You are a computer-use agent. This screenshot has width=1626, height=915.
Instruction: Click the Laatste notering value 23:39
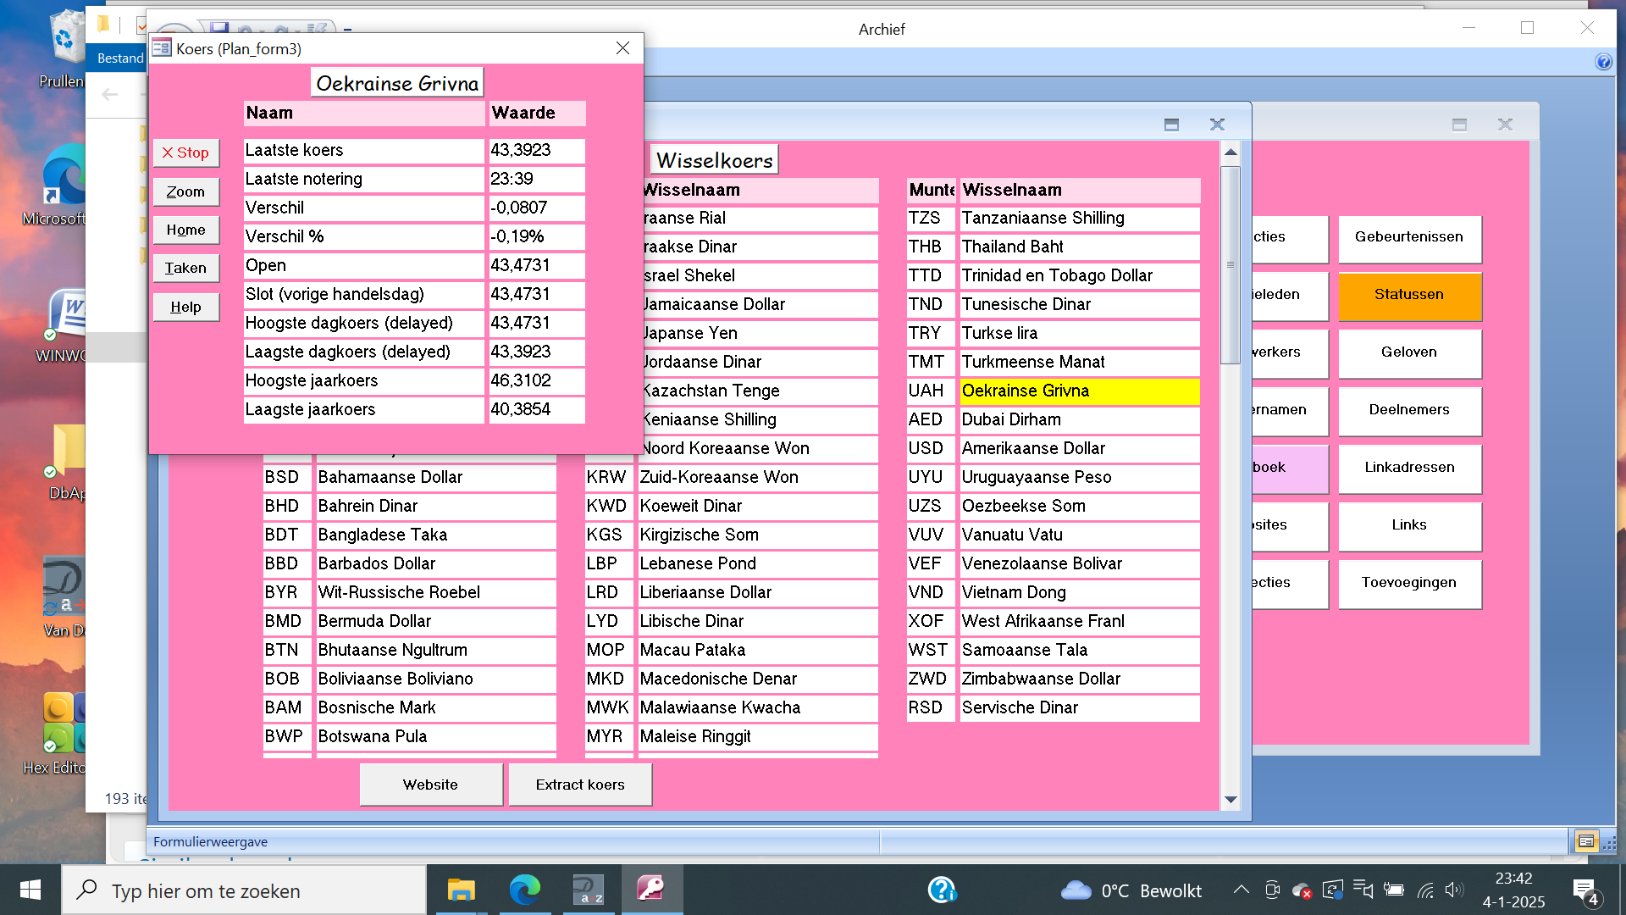tap(537, 179)
